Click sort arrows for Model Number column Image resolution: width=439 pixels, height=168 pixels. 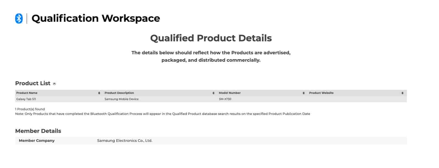pyautogui.click(x=303, y=93)
